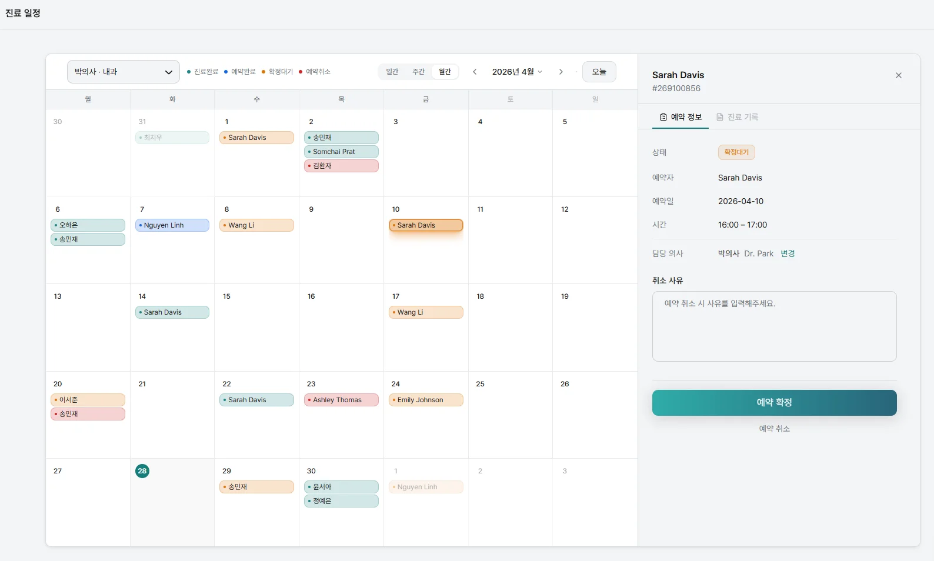This screenshot has width=934, height=561.
Task: Select calendar date 21
Action: (x=142, y=384)
